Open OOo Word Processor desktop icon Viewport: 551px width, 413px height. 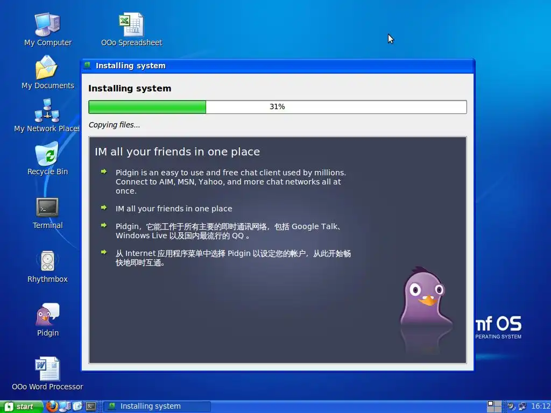pos(47,374)
